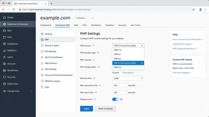Open the Security tab
The width and height of the screenshot is (209, 117).
point(122,25)
